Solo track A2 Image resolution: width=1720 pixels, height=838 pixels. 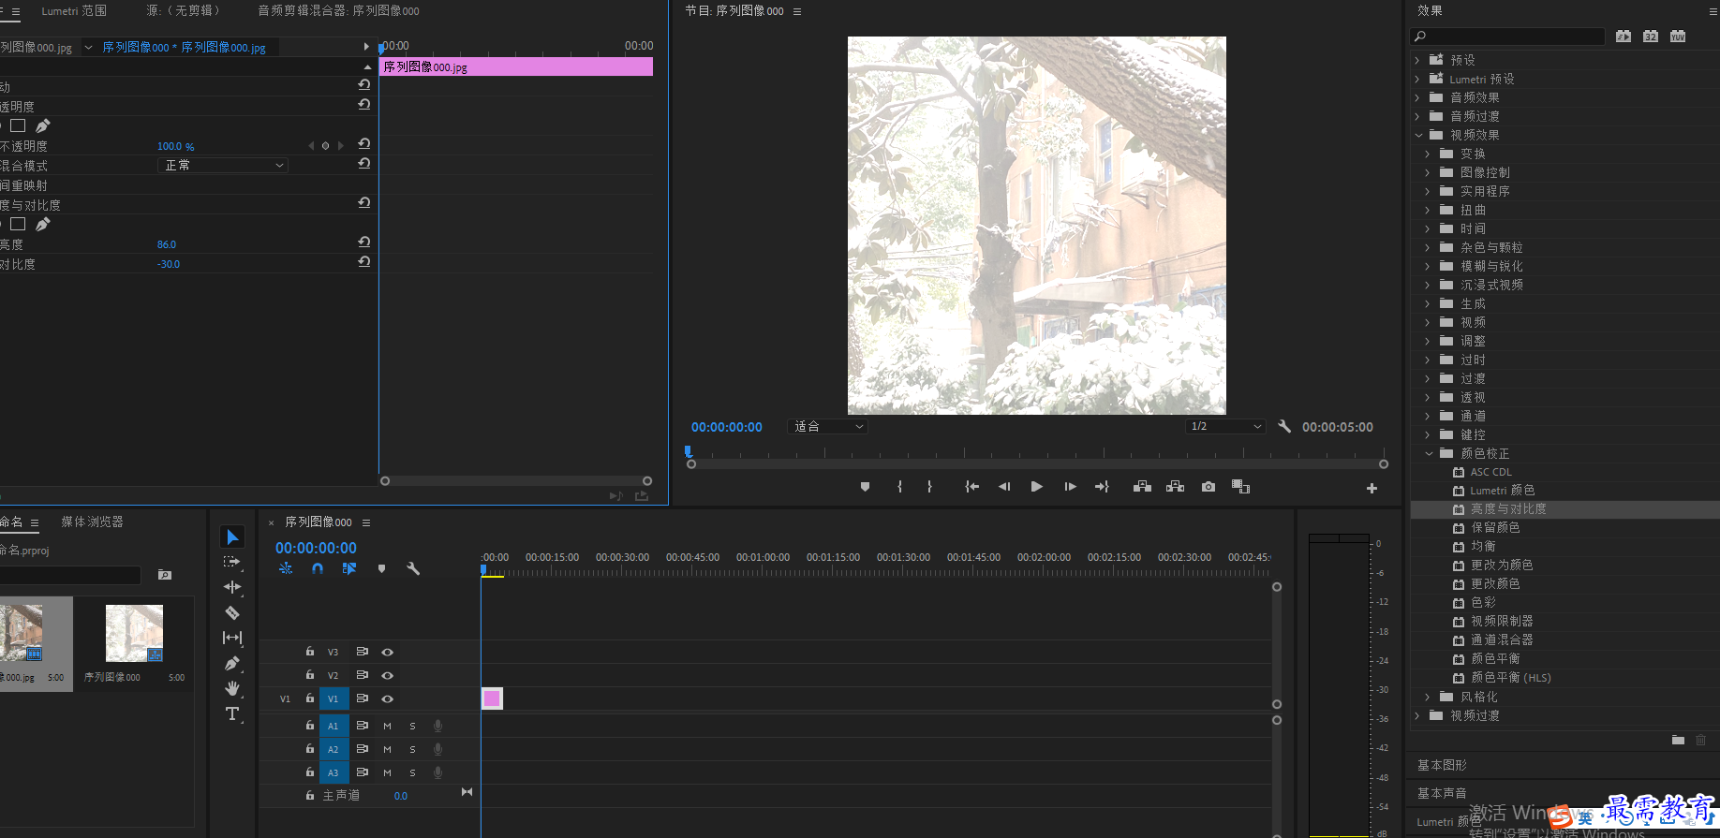click(412, 749)
